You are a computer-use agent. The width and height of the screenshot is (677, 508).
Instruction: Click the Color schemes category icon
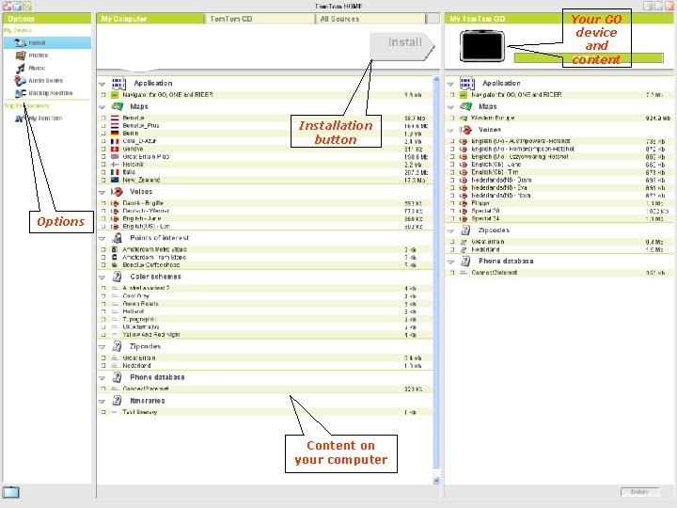[x=117, y=277]
